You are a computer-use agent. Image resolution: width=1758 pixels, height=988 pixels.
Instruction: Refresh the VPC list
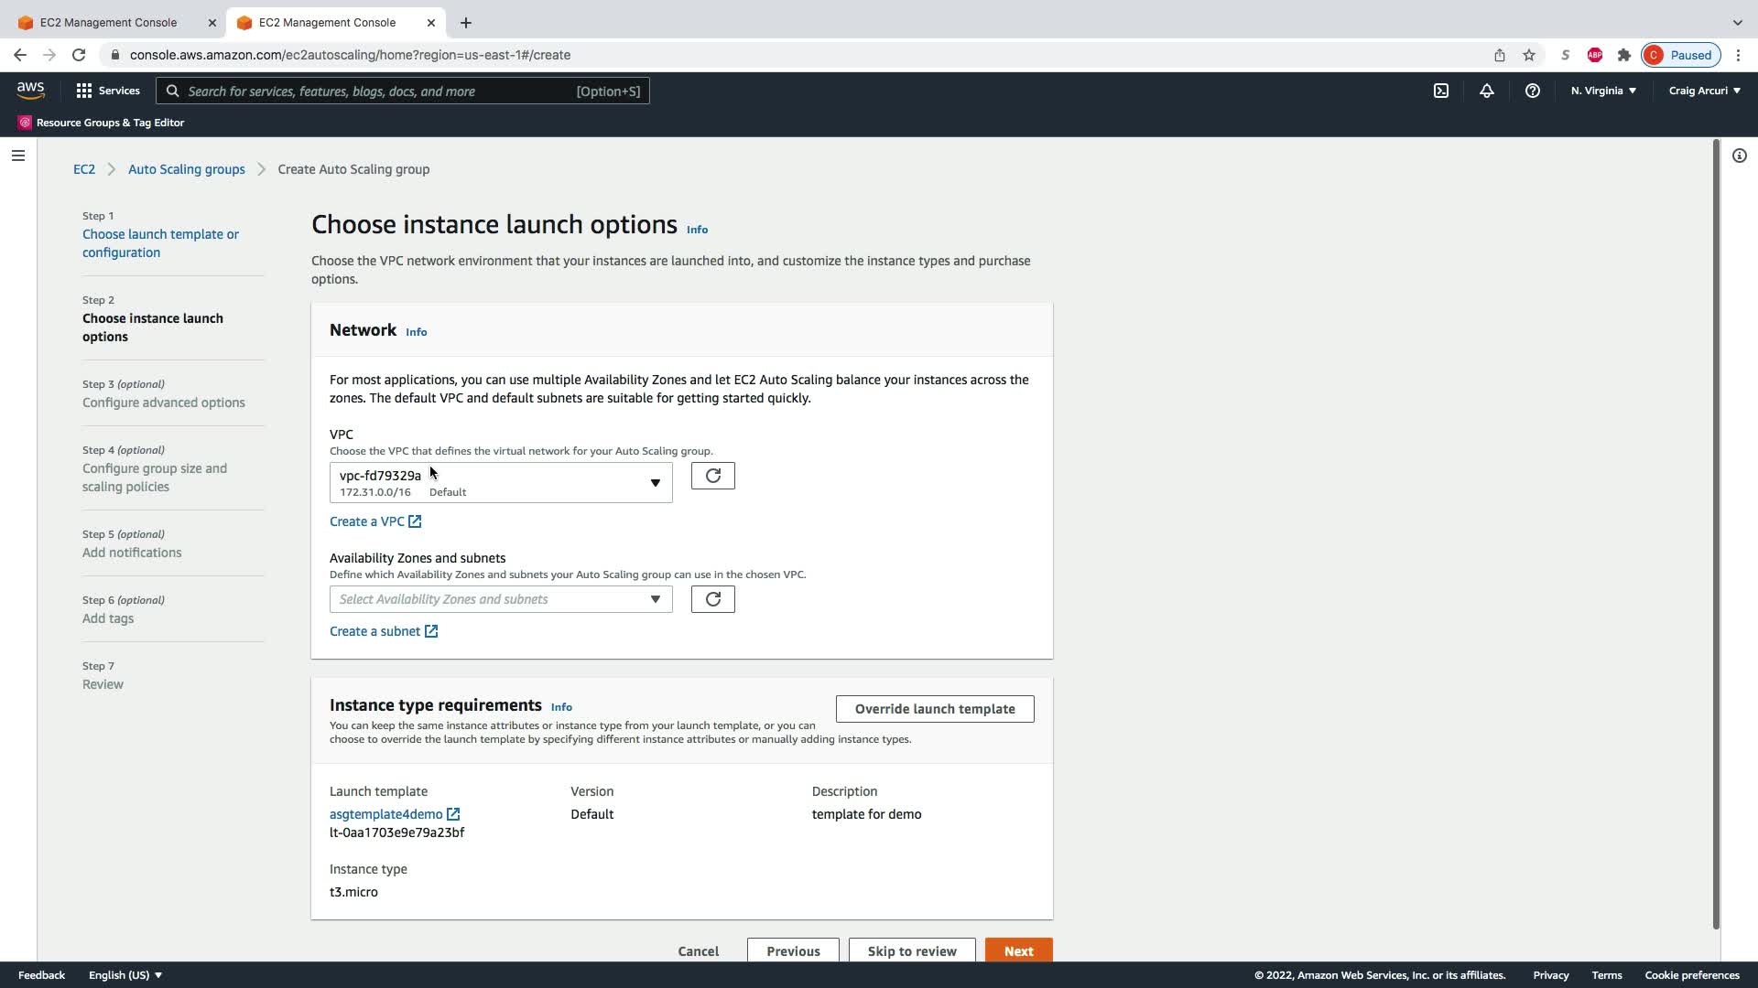pos(712,476)
